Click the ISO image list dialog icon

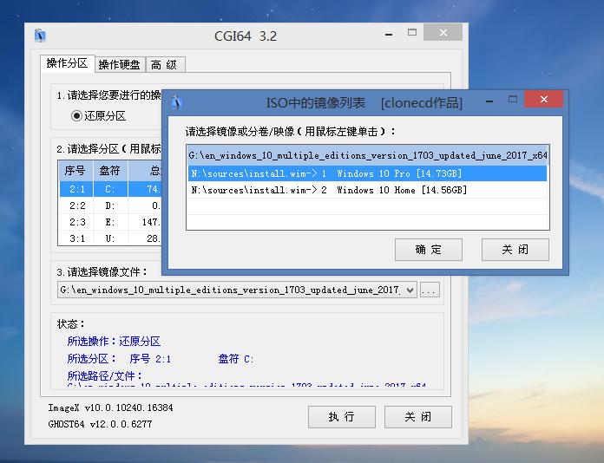(x=176, y=102)
